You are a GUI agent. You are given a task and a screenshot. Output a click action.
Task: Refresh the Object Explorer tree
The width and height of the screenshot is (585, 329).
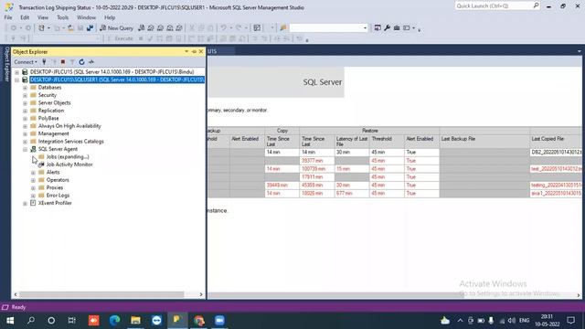tap(81, 62)
